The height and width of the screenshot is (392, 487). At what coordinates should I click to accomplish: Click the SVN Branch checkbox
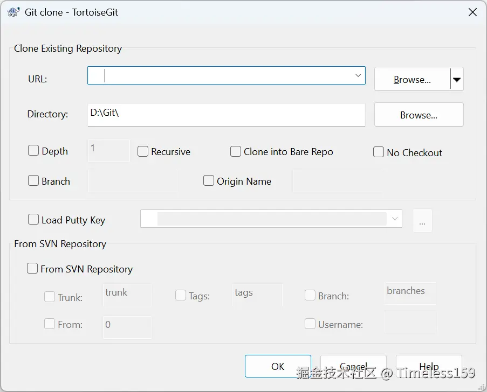[310, 295]
